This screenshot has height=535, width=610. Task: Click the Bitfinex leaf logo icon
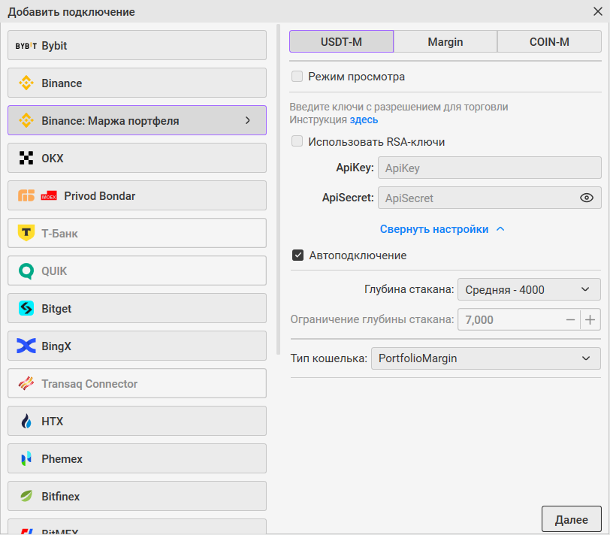[x=26, y=496]
